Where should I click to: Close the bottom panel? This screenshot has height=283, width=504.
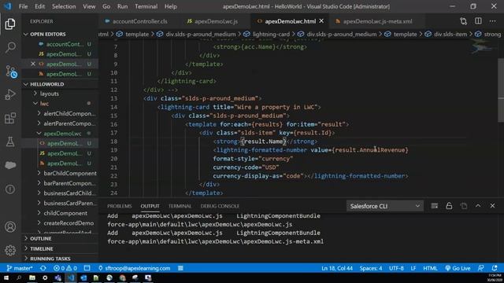pyautogui.click(x=492, y=206)
